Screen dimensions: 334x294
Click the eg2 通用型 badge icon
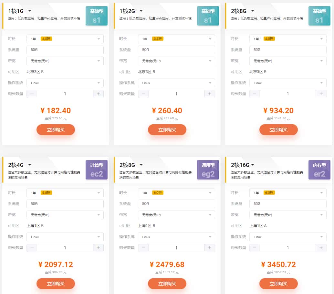(x=208, y=170)
